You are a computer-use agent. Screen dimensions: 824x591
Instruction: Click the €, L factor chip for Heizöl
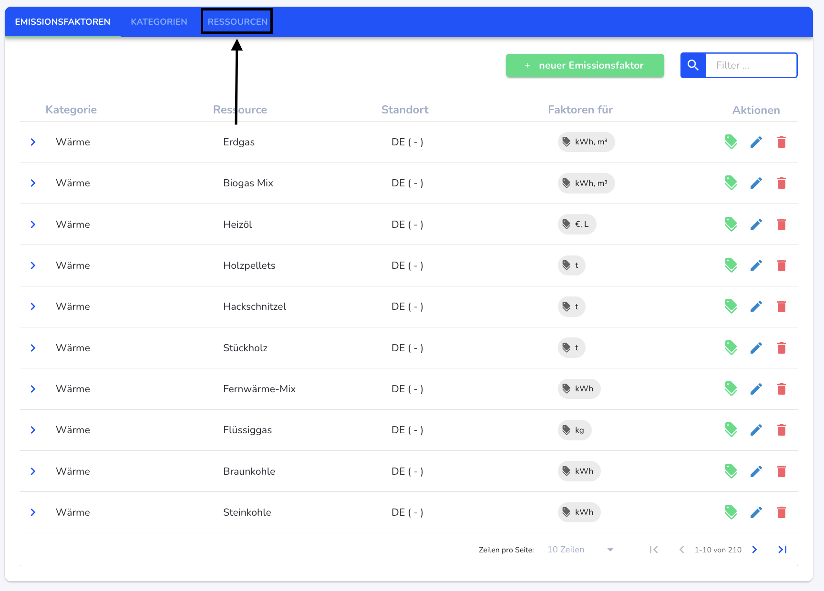577,224
